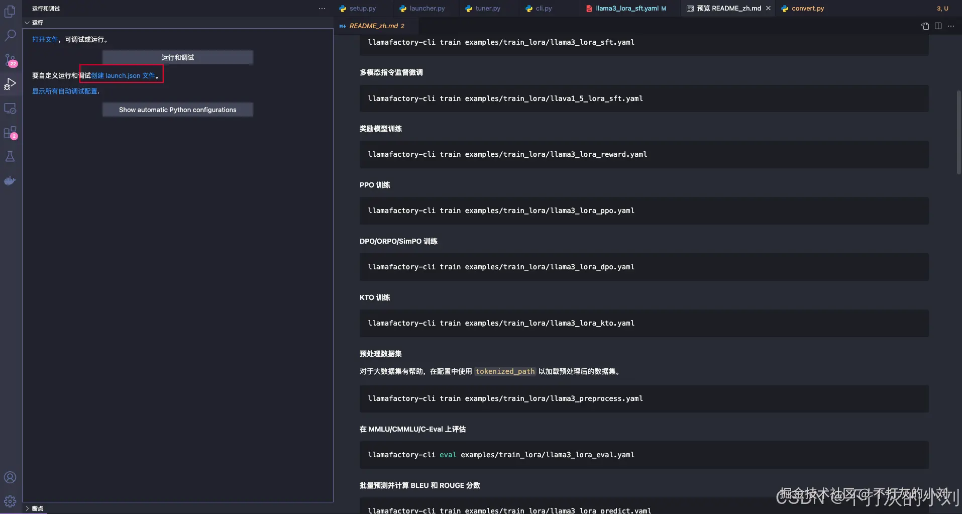The image size is (962, 514).
Task: Click the 奖励模型训练 heading
Action: (381, 129)
